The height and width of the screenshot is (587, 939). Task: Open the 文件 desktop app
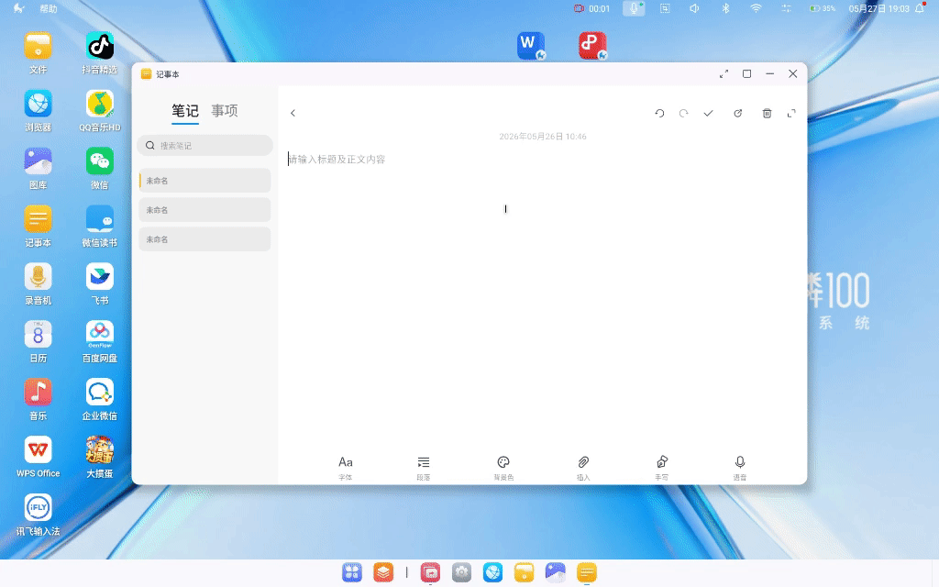coord(38,52)
